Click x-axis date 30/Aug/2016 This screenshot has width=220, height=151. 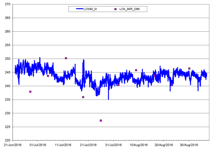point(189,145)
